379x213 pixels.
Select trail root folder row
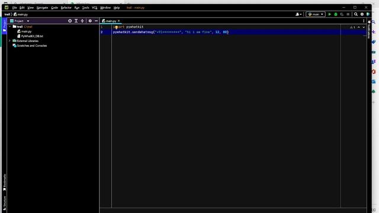(53, 27)
